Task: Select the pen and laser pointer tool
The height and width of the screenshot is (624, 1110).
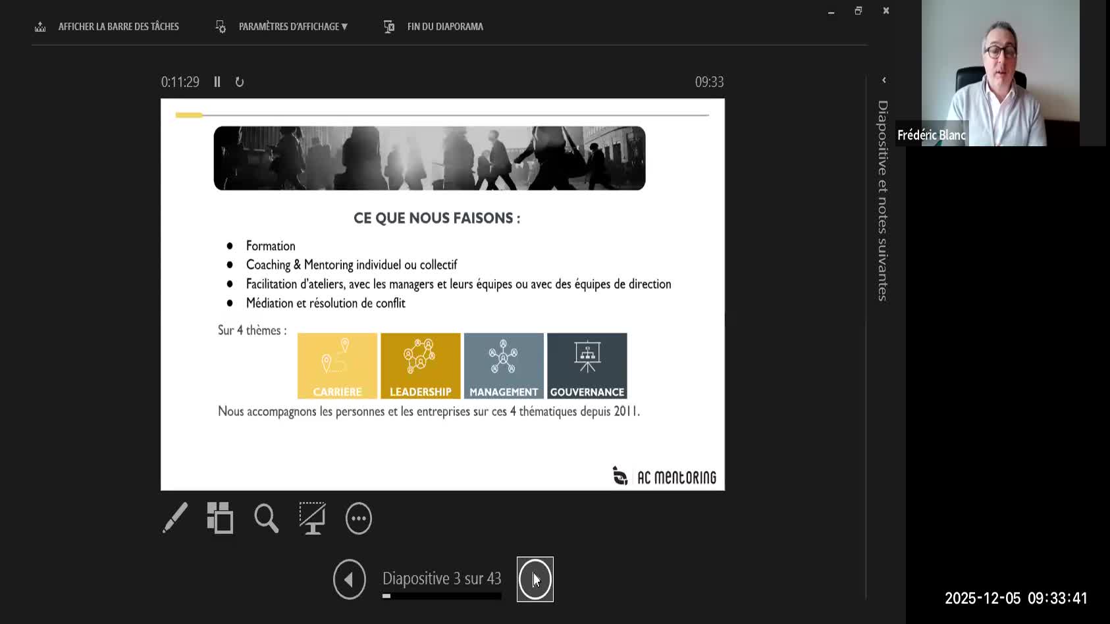Action: (x=175, y=518)
